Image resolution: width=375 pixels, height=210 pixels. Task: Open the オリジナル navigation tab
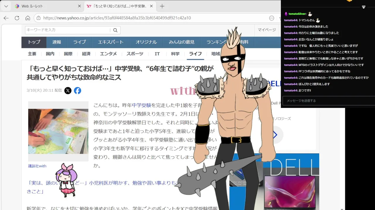pos(146,42)
